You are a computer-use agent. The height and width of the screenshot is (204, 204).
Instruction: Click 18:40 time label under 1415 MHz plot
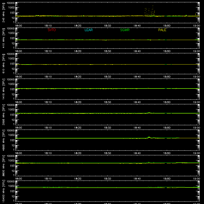point(137,102)
